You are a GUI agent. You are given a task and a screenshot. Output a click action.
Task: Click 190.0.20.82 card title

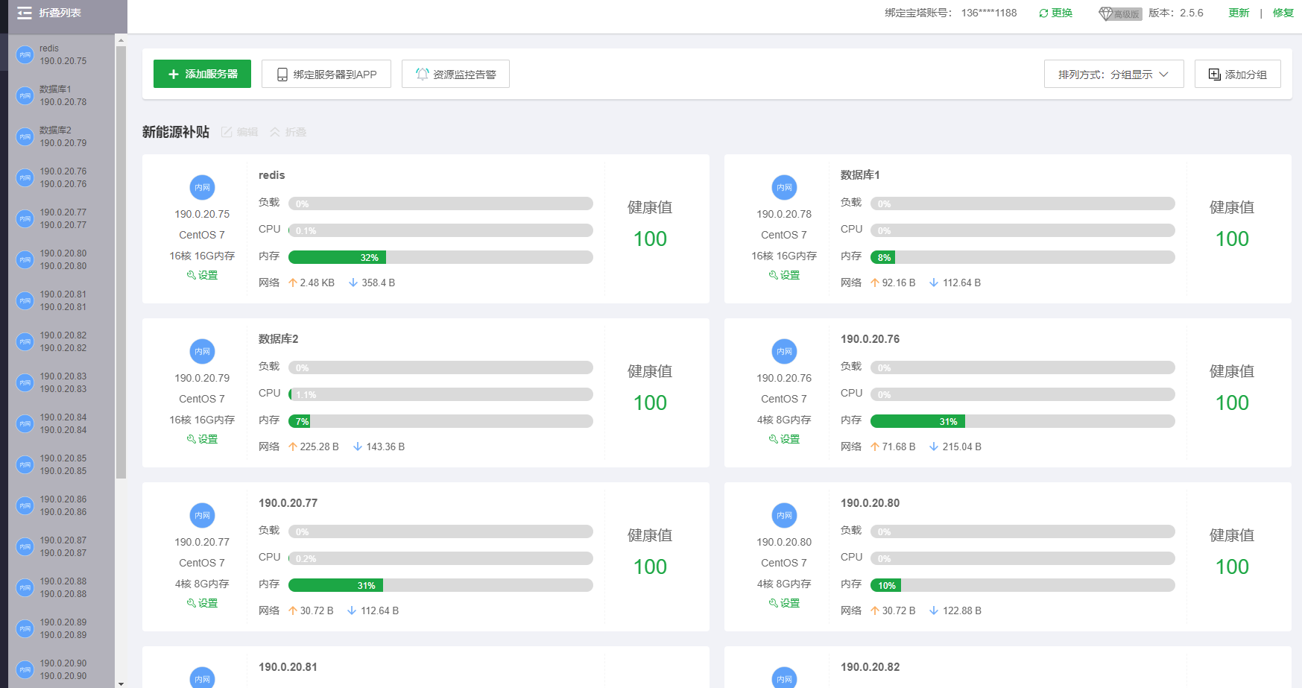tap(870, 667)
